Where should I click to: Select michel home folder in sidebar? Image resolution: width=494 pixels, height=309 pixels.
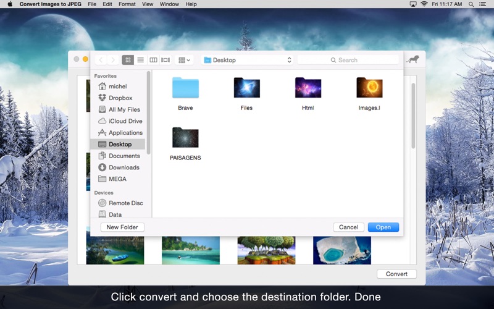118,86
